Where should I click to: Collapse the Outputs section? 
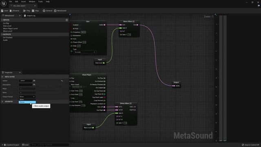[2, 34]
